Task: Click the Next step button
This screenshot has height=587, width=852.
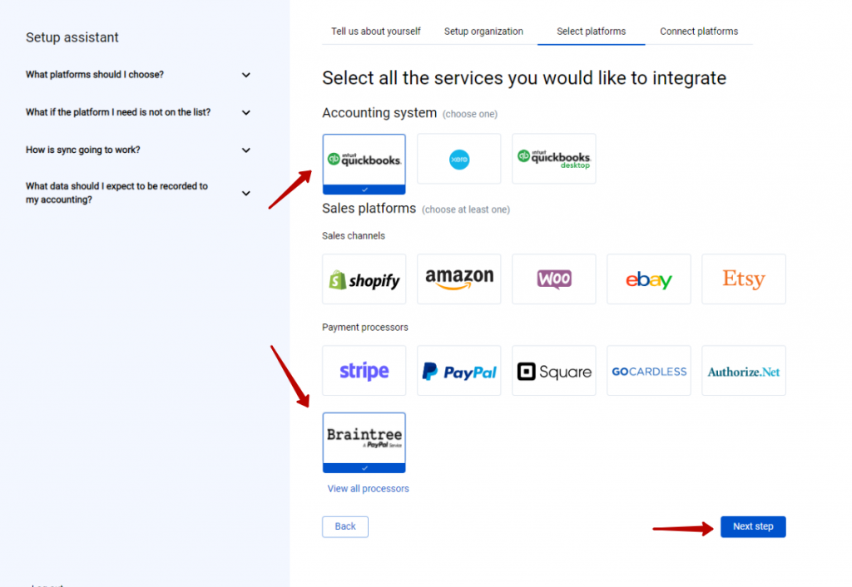Action: [753, 527]
